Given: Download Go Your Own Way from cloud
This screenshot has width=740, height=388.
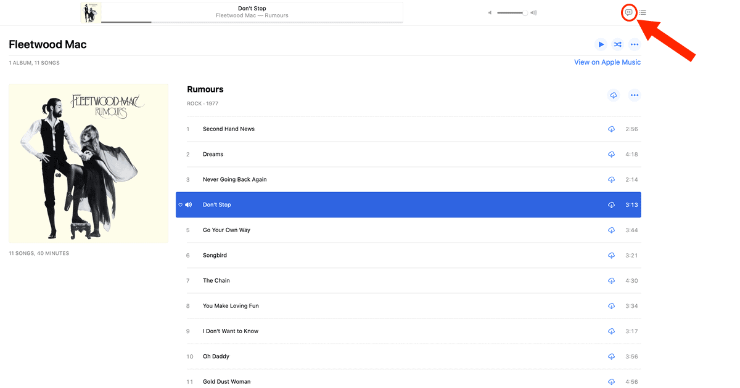Looking at the screenshot, I should 611,230.
